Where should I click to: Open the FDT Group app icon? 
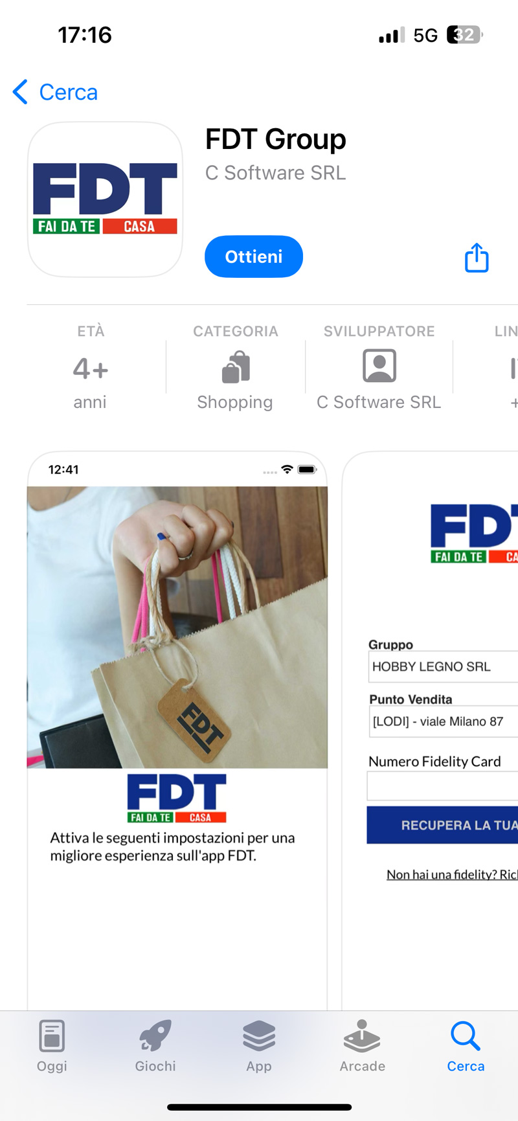[105, 199]
